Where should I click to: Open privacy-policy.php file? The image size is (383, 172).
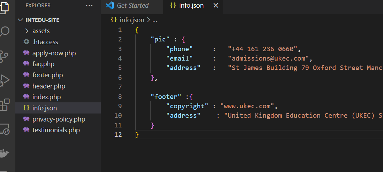pos(59,119)
